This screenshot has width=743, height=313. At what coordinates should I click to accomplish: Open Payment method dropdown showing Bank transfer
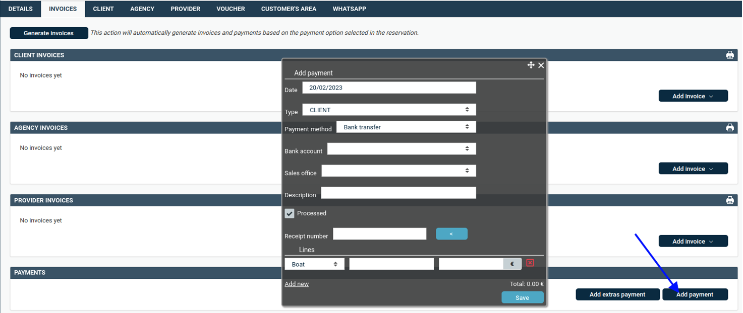406,127
